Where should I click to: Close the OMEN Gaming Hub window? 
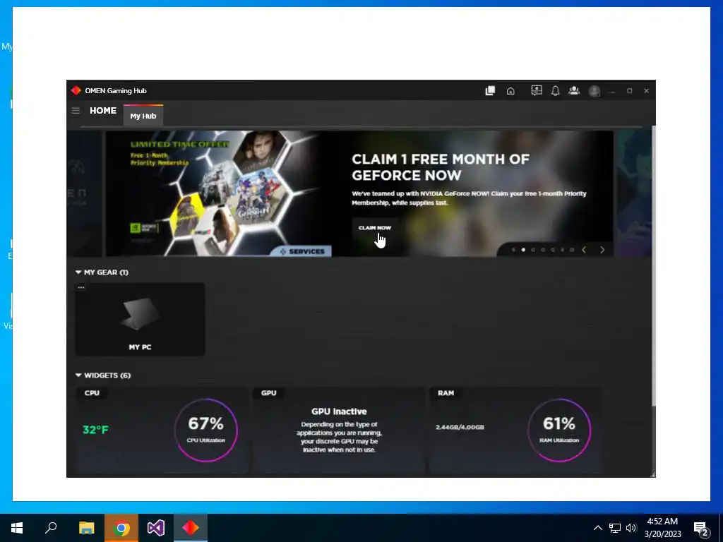pos(647,91)
